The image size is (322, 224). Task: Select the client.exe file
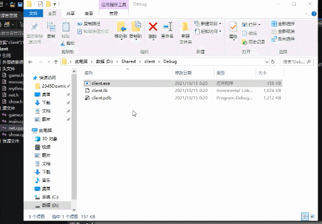click(183, 83)
